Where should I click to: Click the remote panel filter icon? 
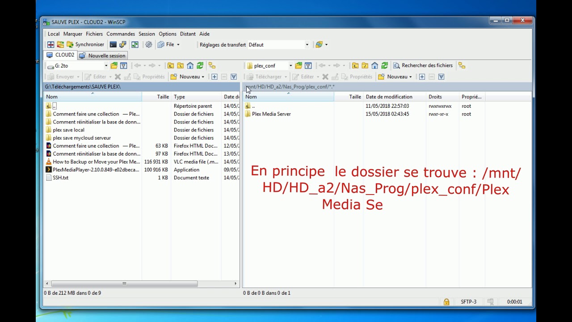(x=308, y=66)
